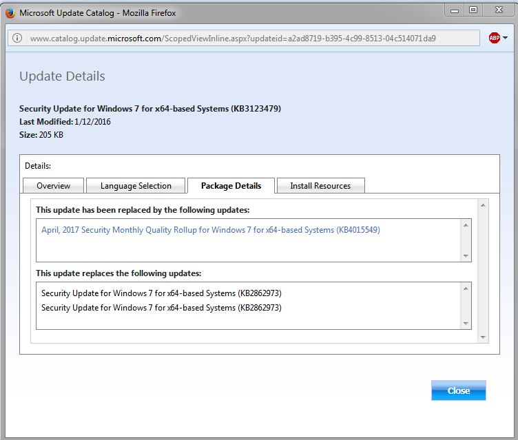
Task: Click outer details pane scroll down arrow
Action: pos(483,337)
